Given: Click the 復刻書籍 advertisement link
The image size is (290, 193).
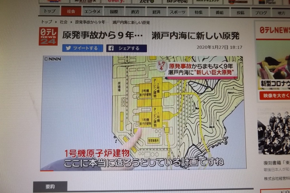Looking at the screenshot, I should click(x=276, y=163).
